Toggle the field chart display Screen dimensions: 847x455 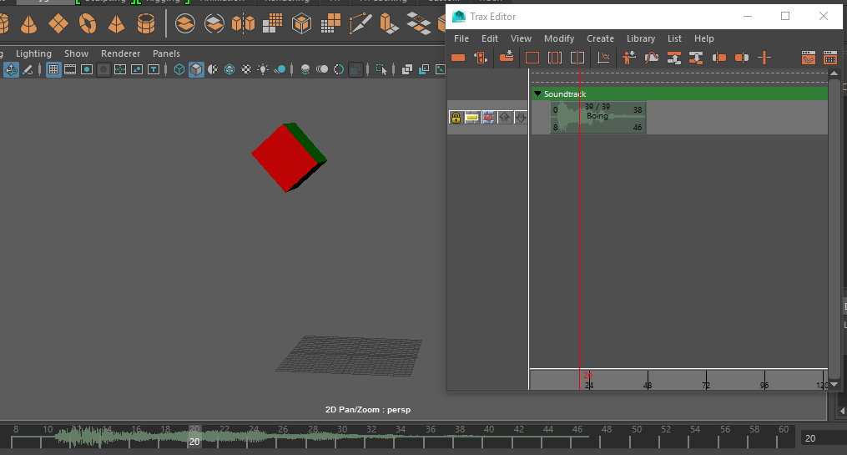120,69
